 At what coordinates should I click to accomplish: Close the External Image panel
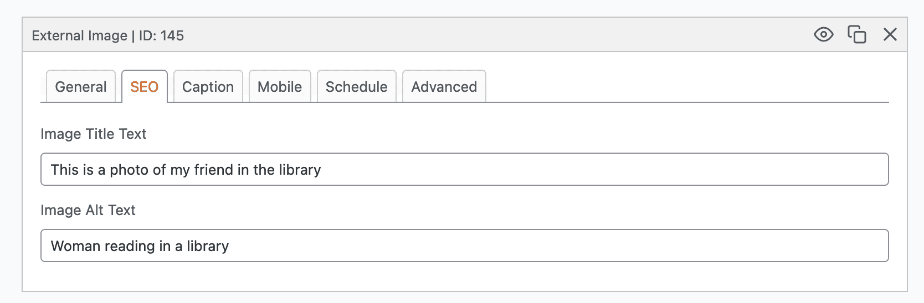[890, 35]
